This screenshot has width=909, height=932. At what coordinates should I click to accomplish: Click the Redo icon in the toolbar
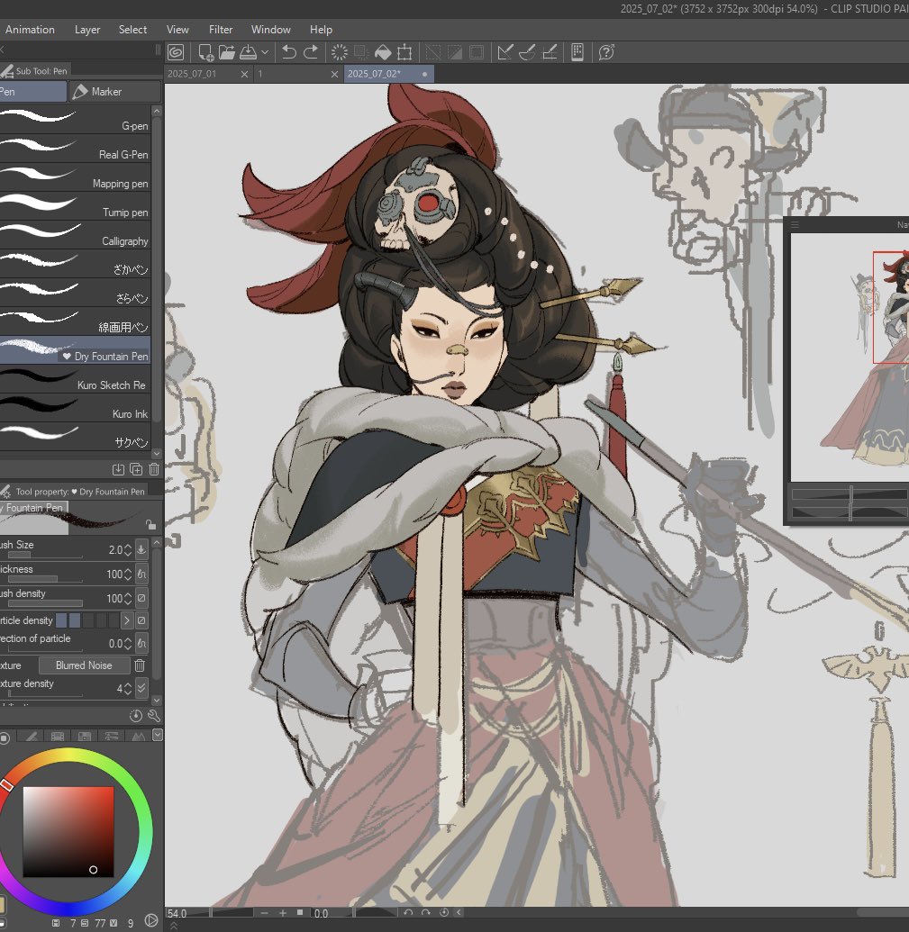[310, 52]
